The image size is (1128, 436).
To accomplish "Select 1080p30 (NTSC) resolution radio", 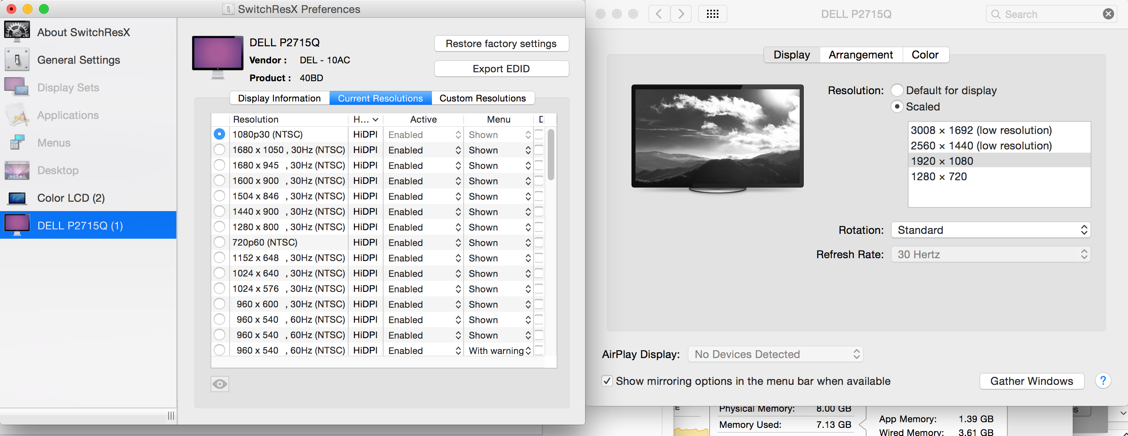I will 219,134.
